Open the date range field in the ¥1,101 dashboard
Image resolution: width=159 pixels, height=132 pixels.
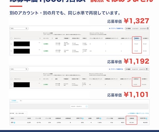pos(79,106)
